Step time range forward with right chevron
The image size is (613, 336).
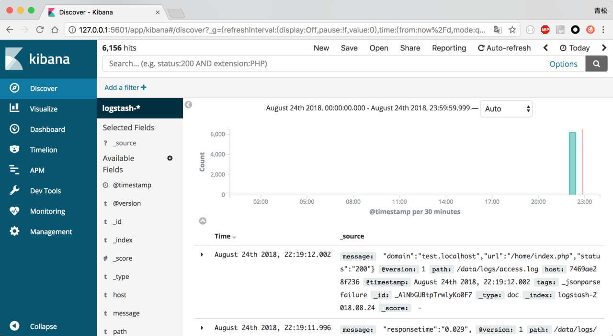[604, 48]
